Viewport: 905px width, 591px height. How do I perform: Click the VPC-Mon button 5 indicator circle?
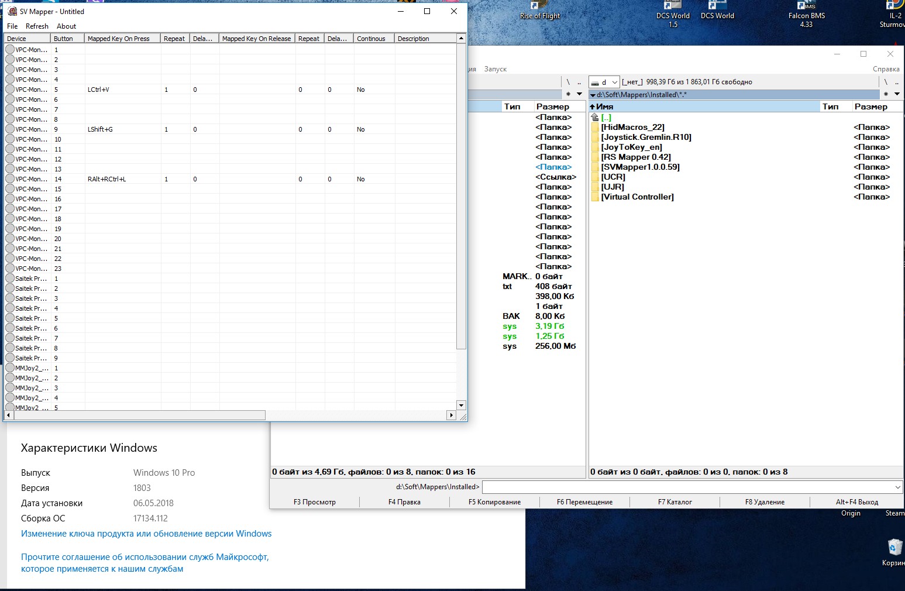point(10,90)
